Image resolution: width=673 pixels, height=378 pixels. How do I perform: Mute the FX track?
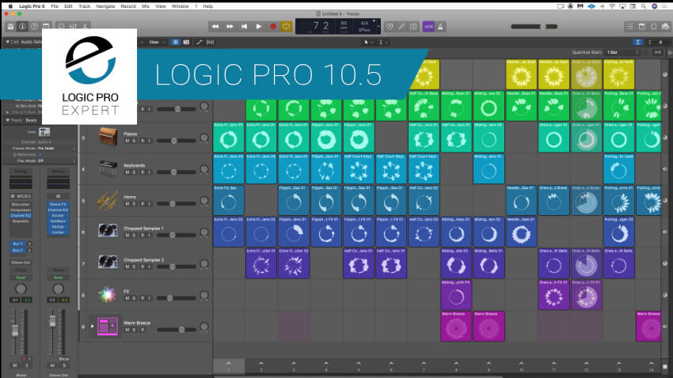point(127,298)
